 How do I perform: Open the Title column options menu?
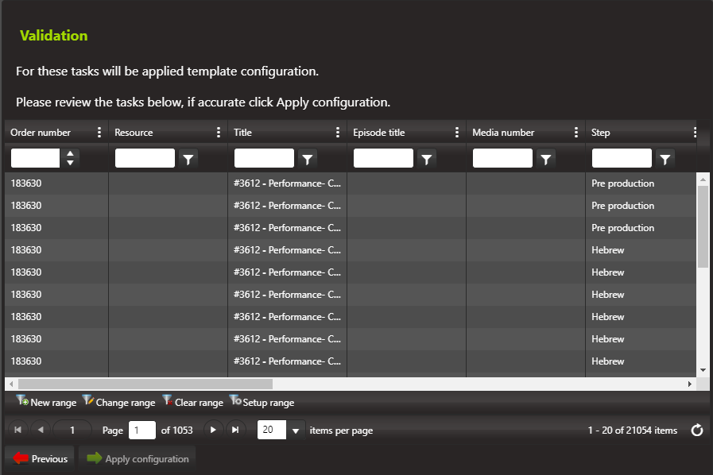pos(338,133)
